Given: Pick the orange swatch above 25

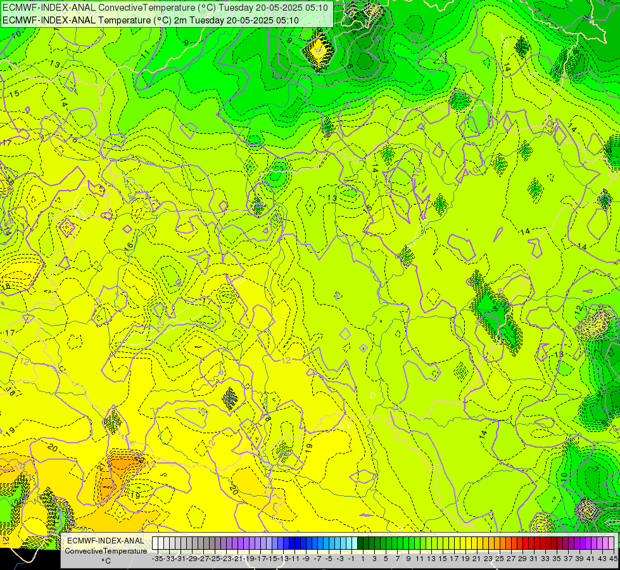Looking at the screenshot, I should click(497, 543).
